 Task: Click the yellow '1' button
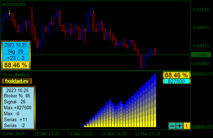186,126
